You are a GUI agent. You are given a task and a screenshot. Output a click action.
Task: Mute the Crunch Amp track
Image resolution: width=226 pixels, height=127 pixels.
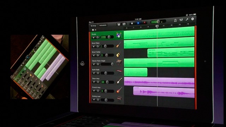pos(94,91)
